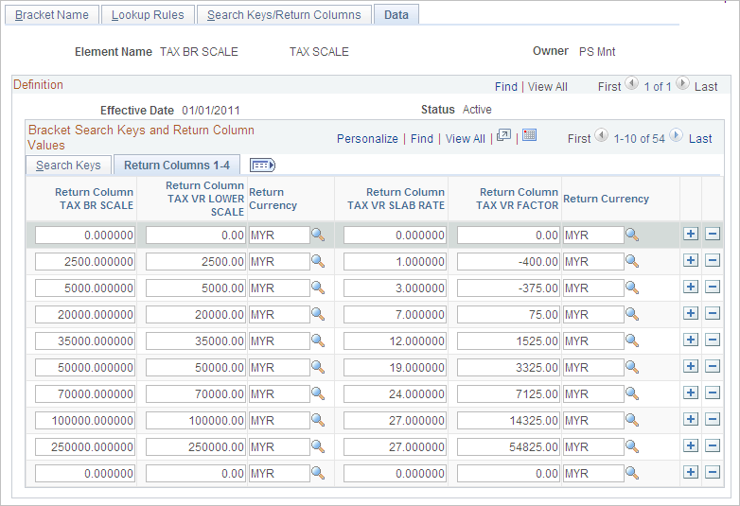
Task: Download grid to spreadsheet icon
Action: tap(530, 135)
